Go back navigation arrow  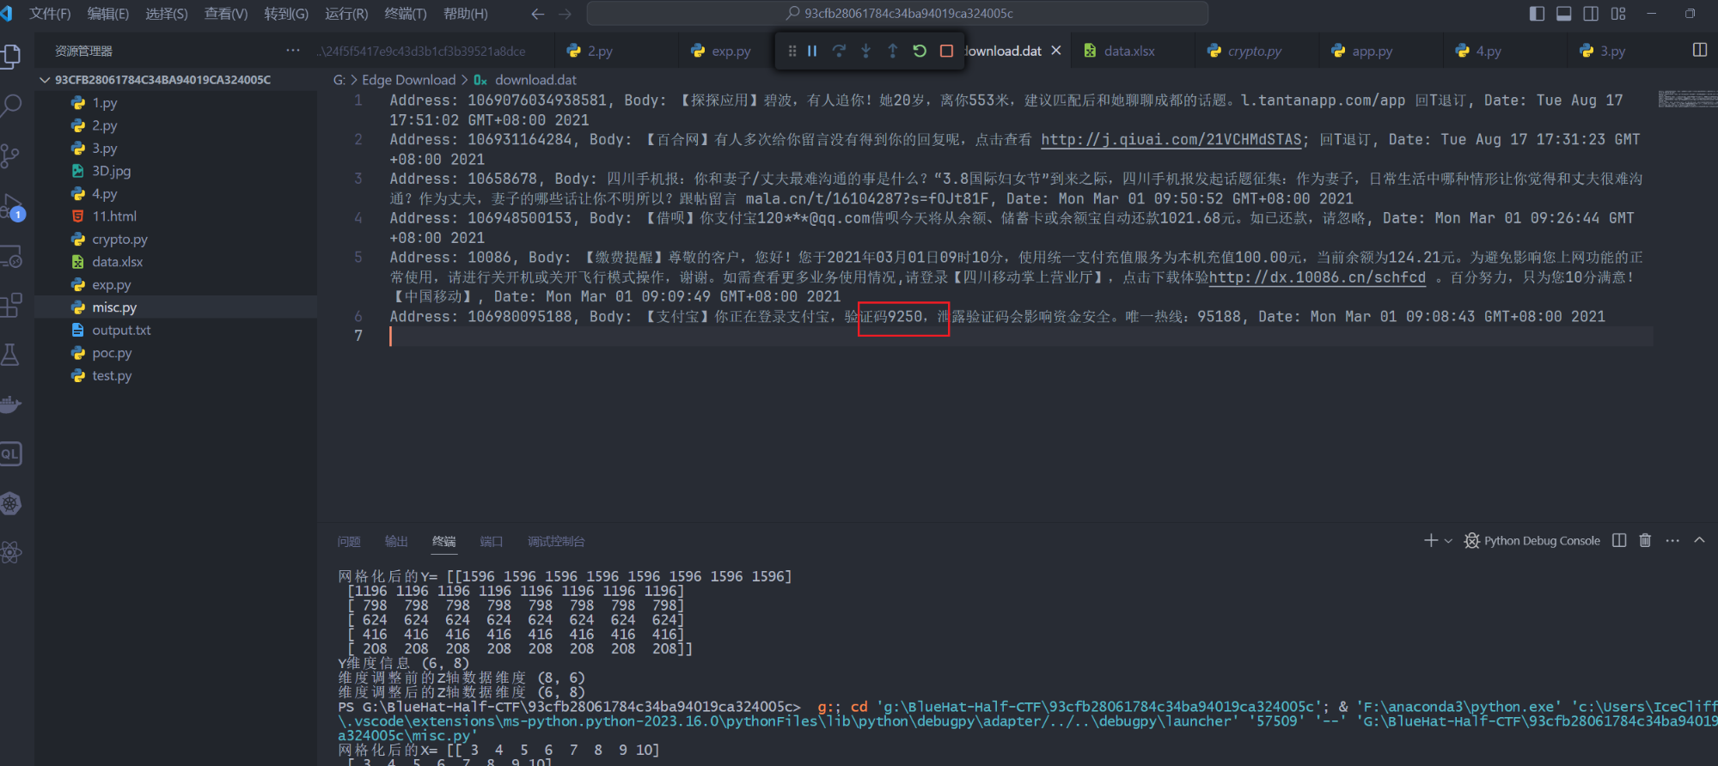pyautogui.click(x=538, y=14)
